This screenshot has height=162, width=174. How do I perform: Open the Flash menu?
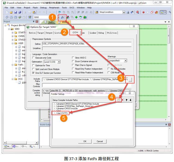point(35,8)
